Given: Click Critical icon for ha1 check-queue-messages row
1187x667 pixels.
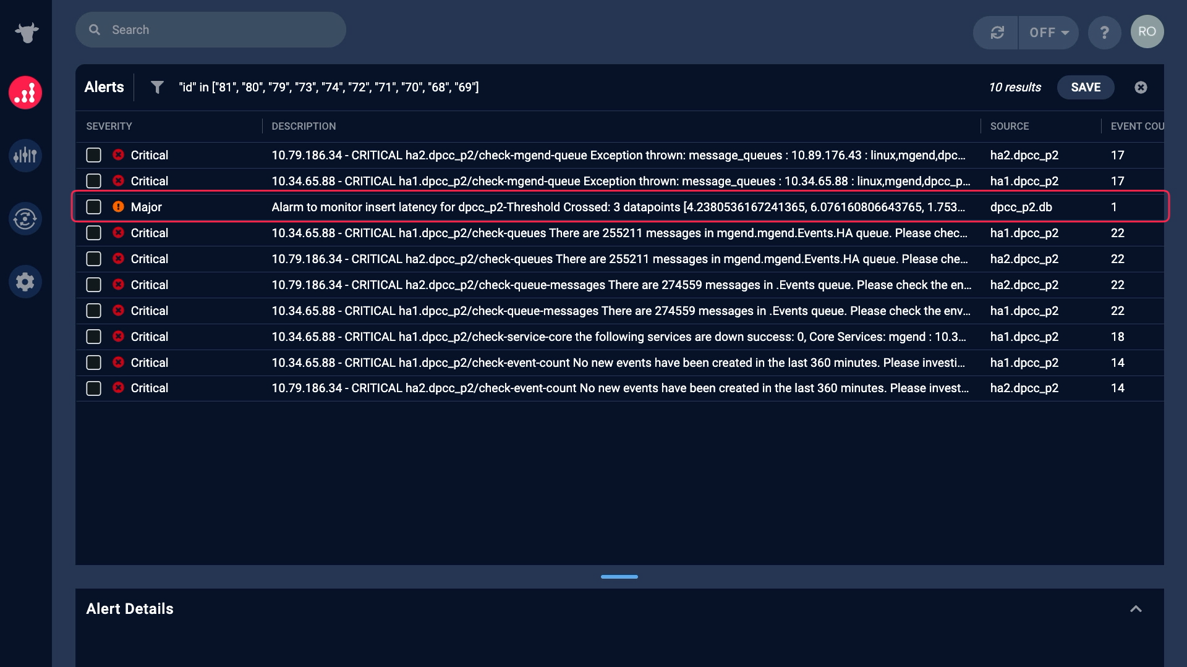Looking at the screenshot, I should click(x=119, y=311).
